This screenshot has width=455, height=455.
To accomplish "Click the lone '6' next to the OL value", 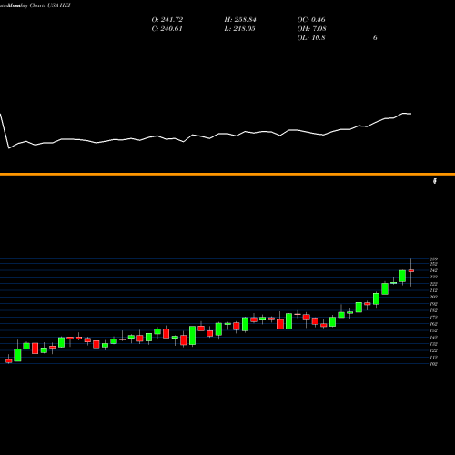I will click(x=375, y=38).
